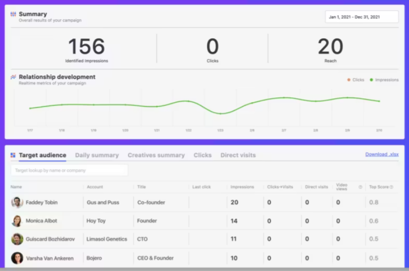The width and height of the screenshot is (409, 271).
Task: Click Faddey Tobin's 0.8 Top Score
Action: pyautogui.click(x=374, y=202)
